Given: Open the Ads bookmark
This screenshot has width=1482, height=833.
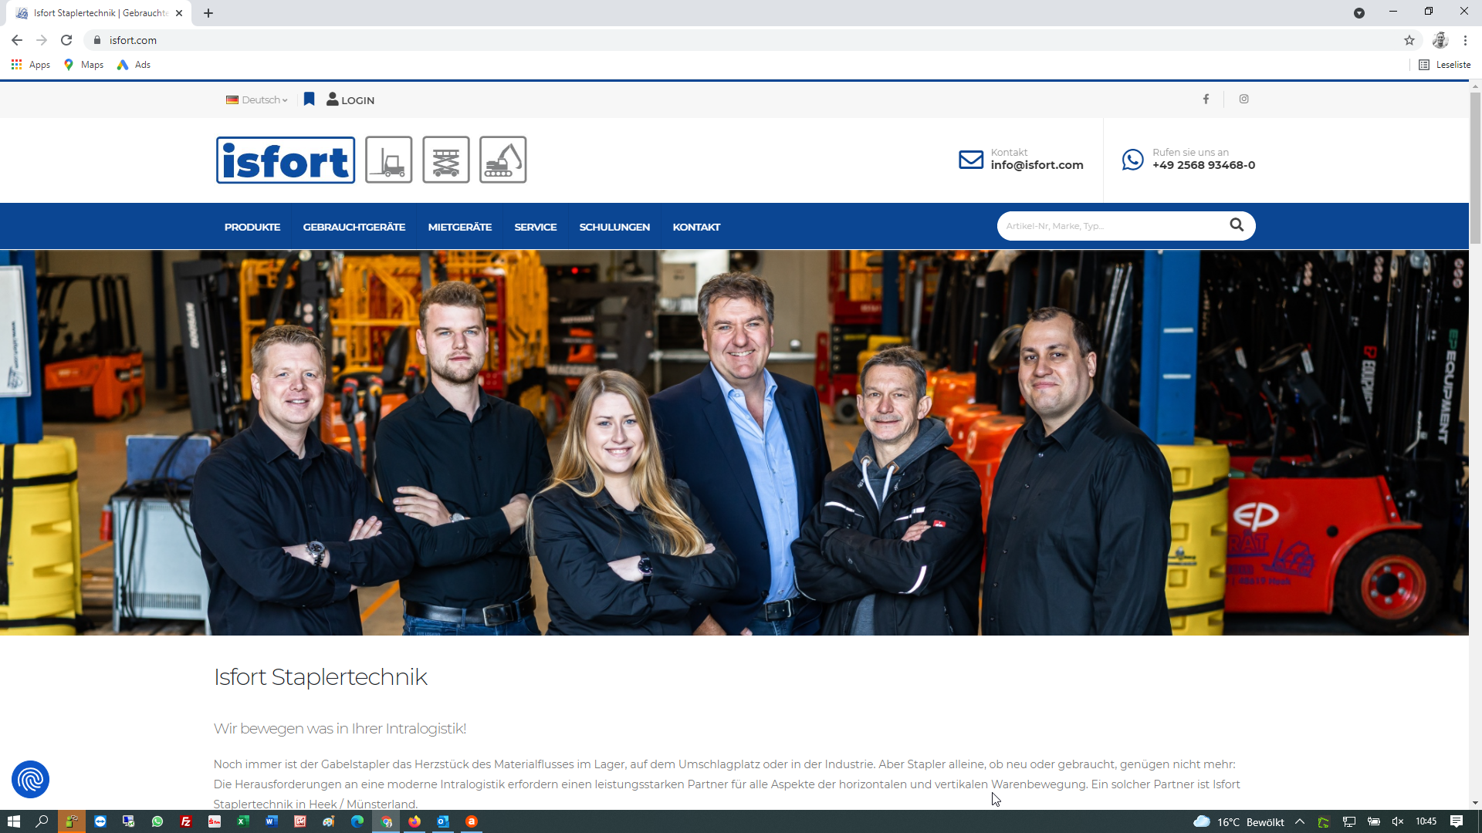Looking at the screenshot, I should (134, 65).
